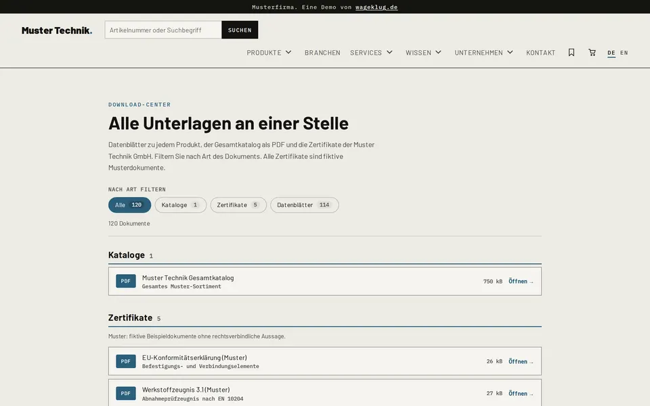
Task: Open the Branchen menu item
Action: coord(322,53)
